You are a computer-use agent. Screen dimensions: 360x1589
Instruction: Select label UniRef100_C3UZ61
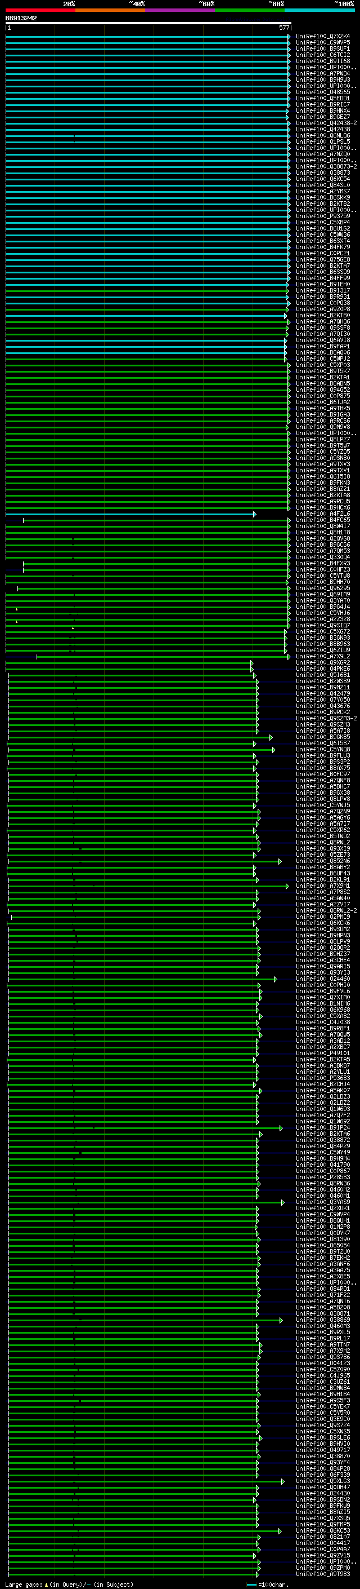(322, 1382)
